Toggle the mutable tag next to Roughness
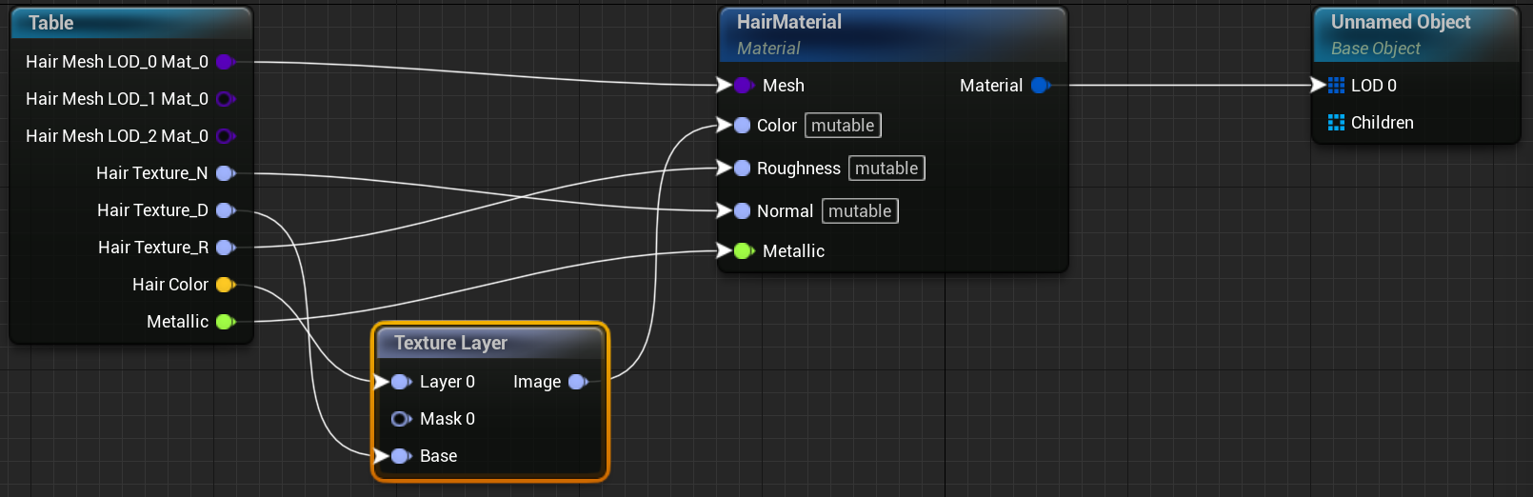The height and width of the screenshot is (497, 1533). [886, 169]
